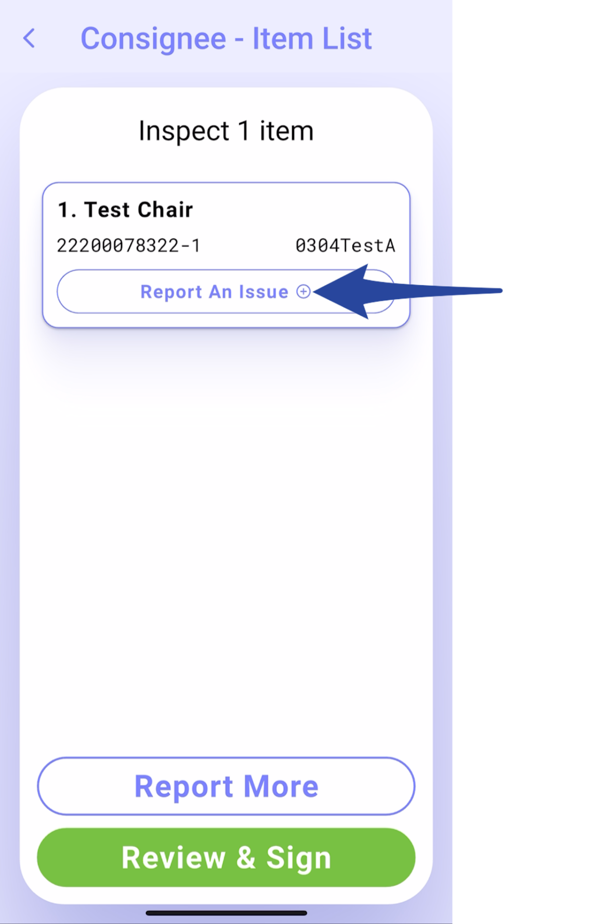Tap the word "Sign" on the green button
Image resolution: width=613 pixels, height=924 pixels.
coord(299,858)
